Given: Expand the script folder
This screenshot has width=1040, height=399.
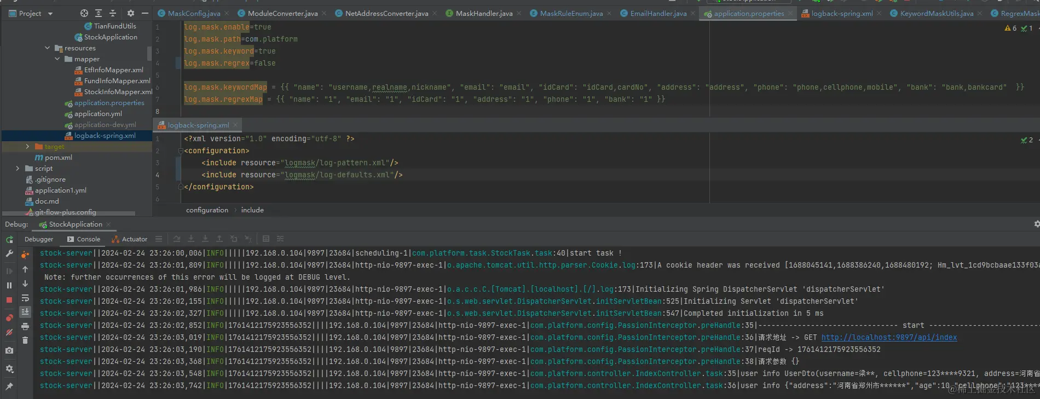Looking at the screenshot, I should [x=18, y=169].
